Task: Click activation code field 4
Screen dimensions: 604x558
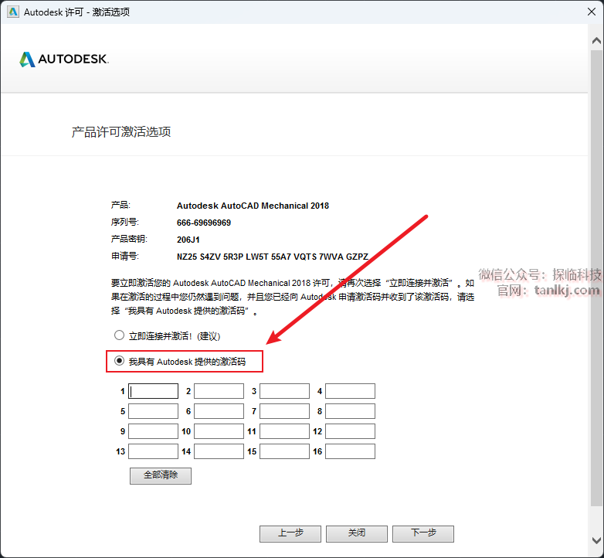Action: [350, 391]
